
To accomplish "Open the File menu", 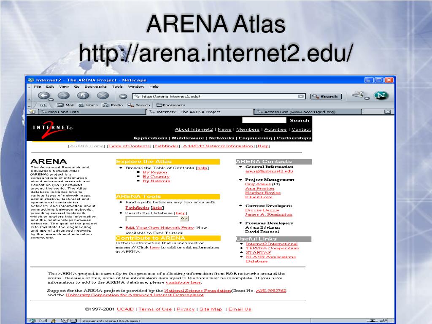I will pyautogui.click(x=38, y=86).
